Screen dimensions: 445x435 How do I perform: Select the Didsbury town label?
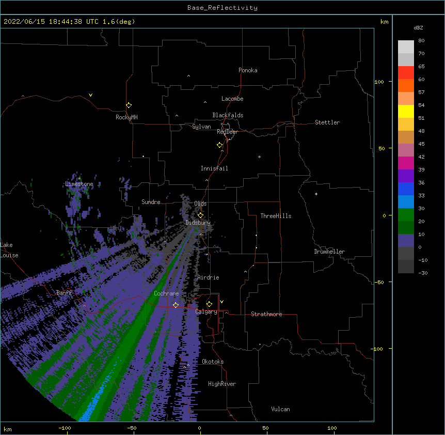[198, 223]
